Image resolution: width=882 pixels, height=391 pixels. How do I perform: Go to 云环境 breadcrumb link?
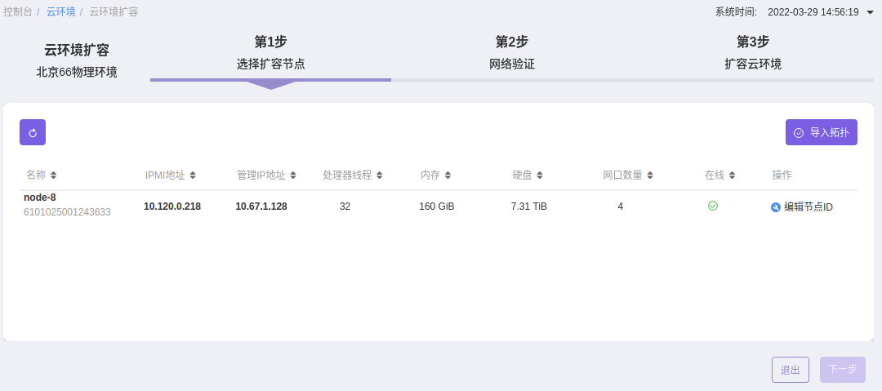(x=60, y=12)
